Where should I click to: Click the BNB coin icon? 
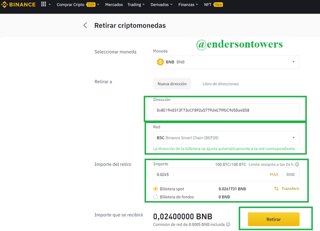pos(160,62)
